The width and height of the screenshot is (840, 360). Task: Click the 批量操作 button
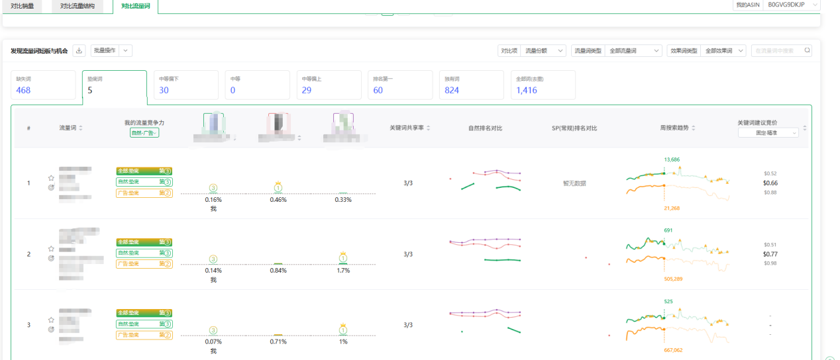[x=105, y=50]
